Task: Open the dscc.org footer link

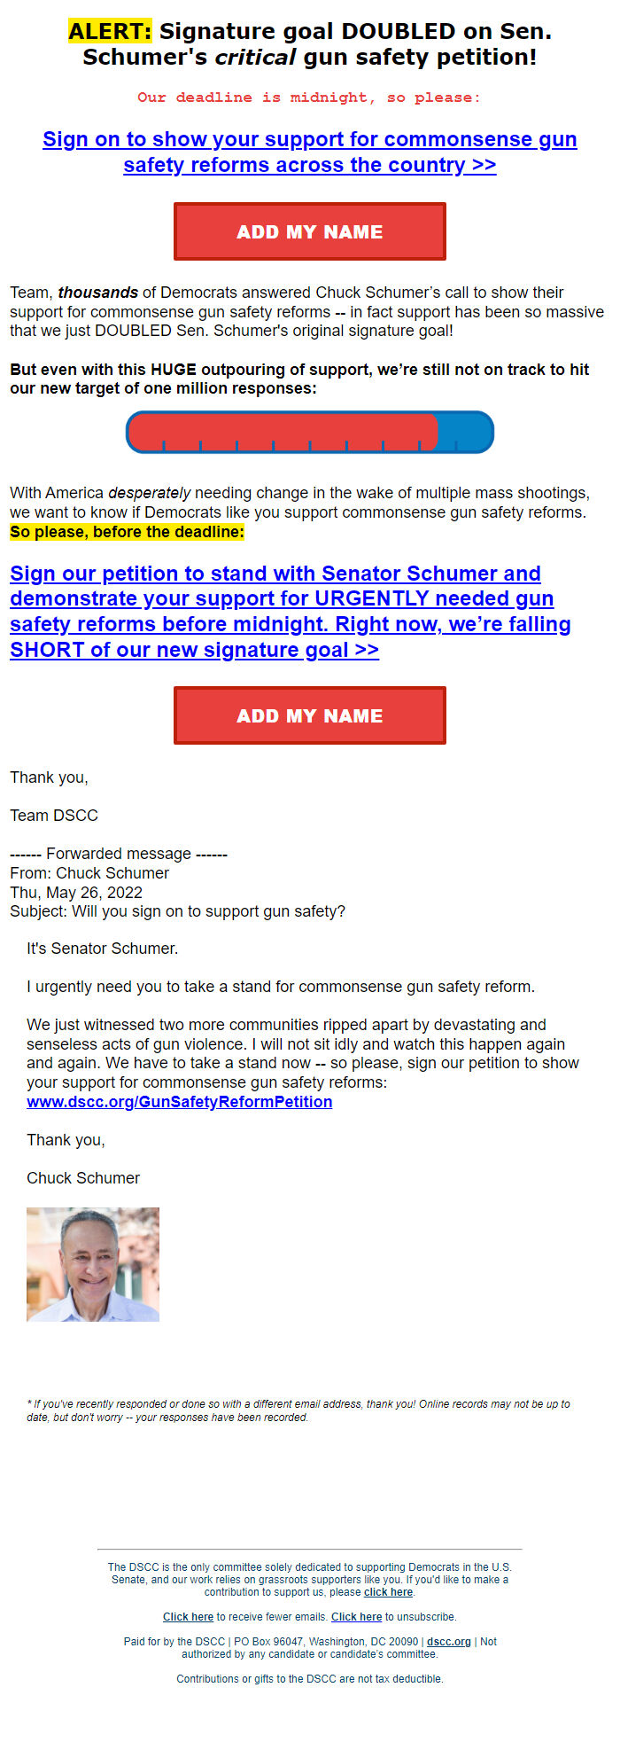Action: point(448,1642)
